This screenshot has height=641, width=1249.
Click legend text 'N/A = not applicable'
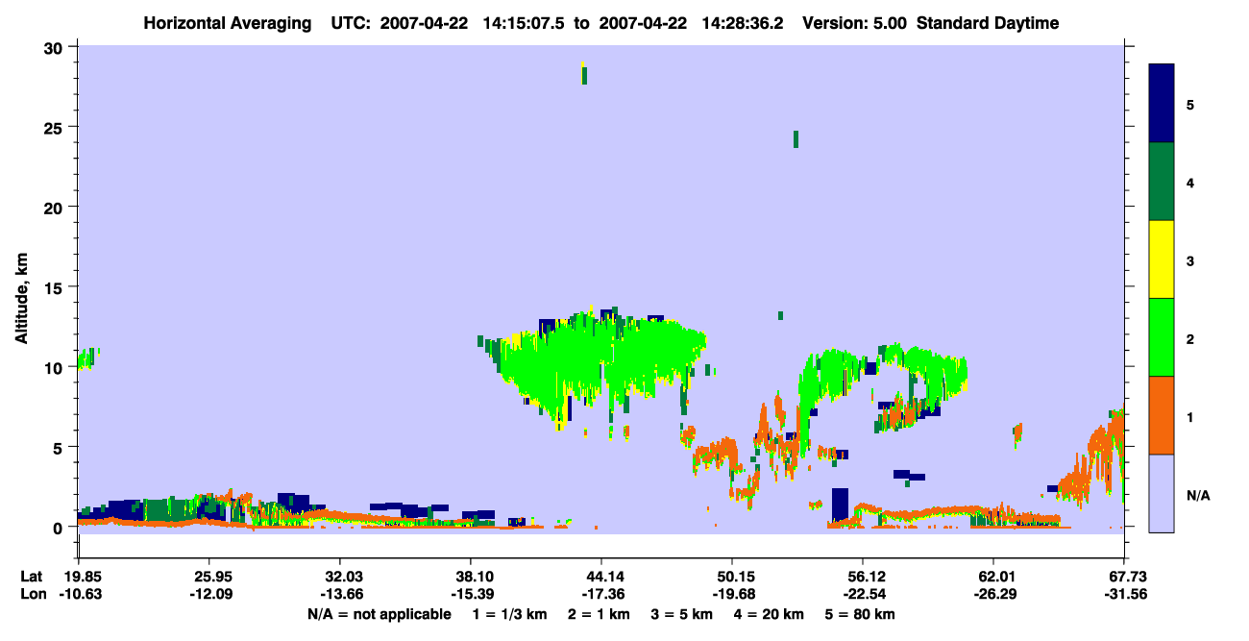tap(379, 614)
